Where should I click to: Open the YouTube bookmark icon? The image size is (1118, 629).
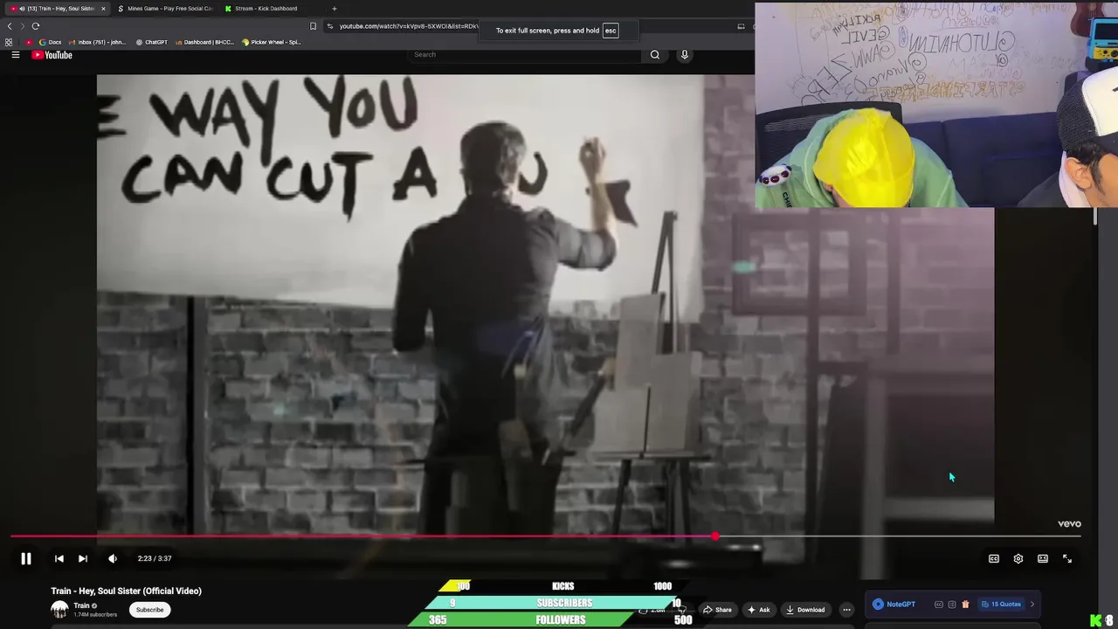pos(29,42)
